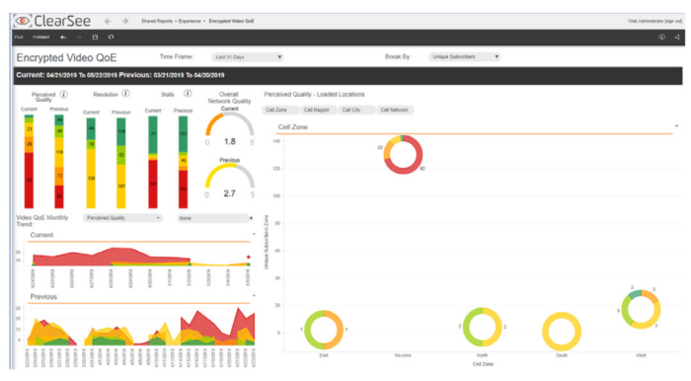
Task: Click the red Current trend area chart
Action: [113, 257]
